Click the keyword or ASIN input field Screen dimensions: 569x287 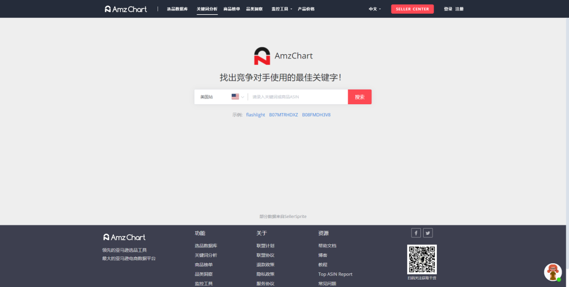tap(298, 97)
